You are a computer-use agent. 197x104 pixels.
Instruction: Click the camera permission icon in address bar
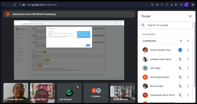coord(21,5)
